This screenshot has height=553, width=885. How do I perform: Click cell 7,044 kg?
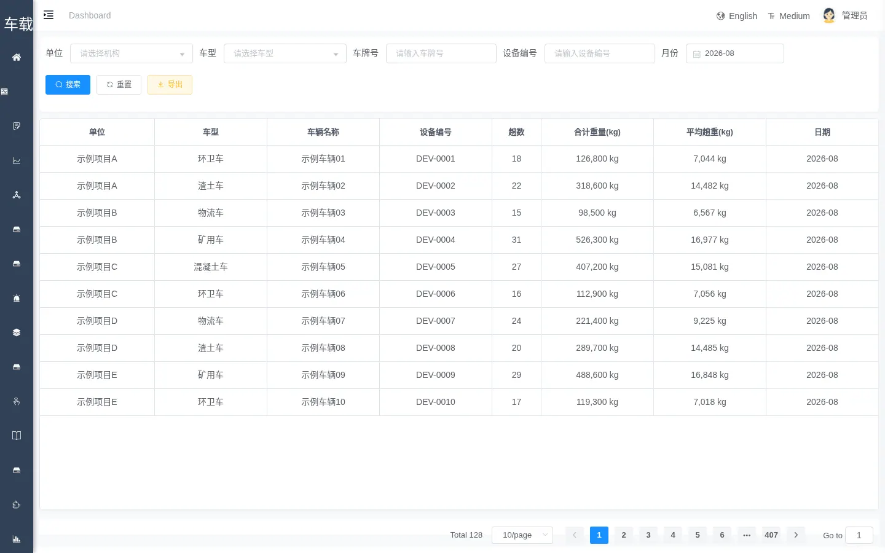[x=710, y=159]
